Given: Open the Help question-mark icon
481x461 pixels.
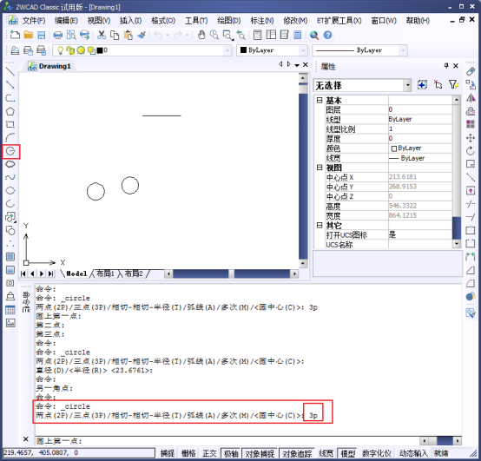Looking at the screenshot, I should pyautogui.click(x=327, y=35).
